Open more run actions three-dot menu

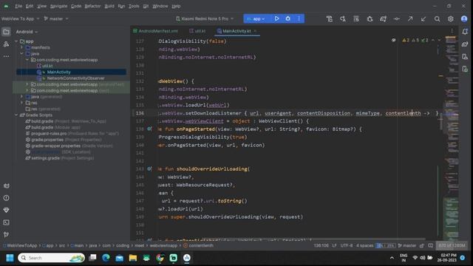(x=299, y=18)
